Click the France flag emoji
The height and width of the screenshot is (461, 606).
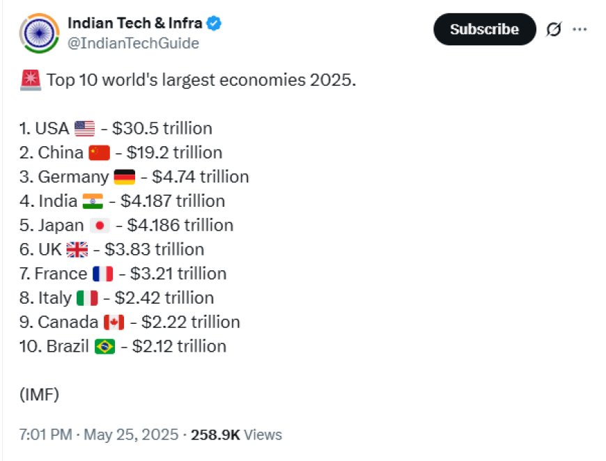(103, 274)
